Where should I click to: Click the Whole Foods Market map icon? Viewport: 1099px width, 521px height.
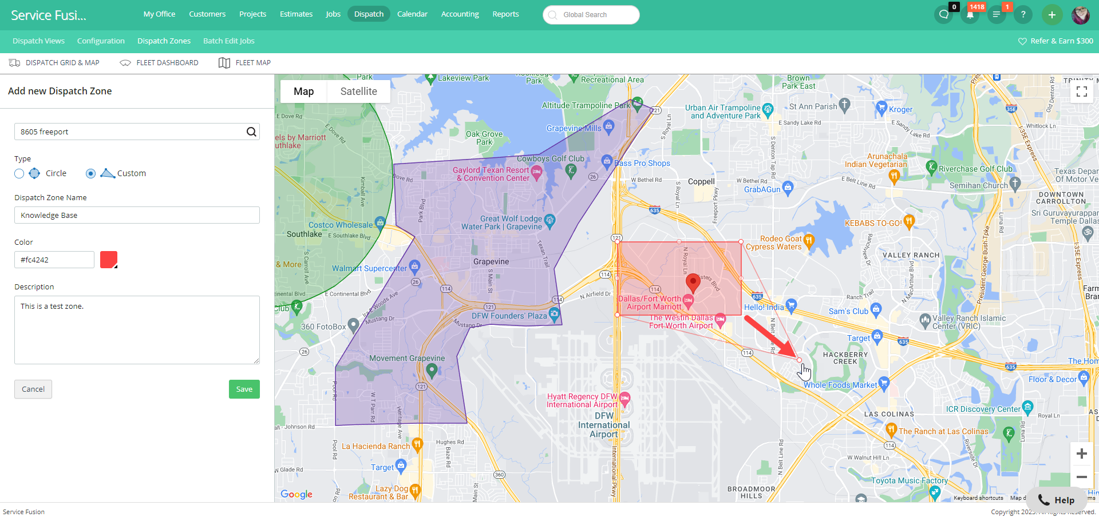click(884, 383)
